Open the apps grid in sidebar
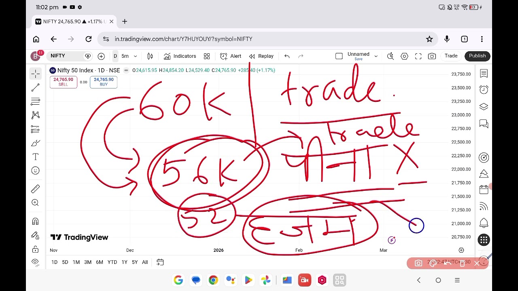 (484, 240)
